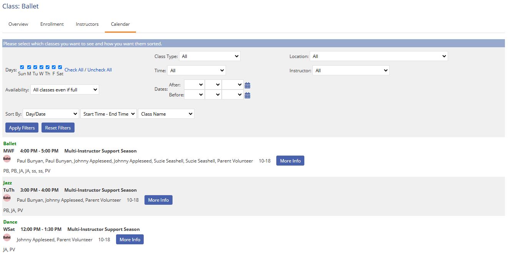Open the Class Type dropdown

209,56
